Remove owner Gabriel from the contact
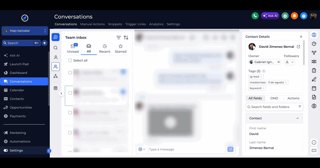 279,62
